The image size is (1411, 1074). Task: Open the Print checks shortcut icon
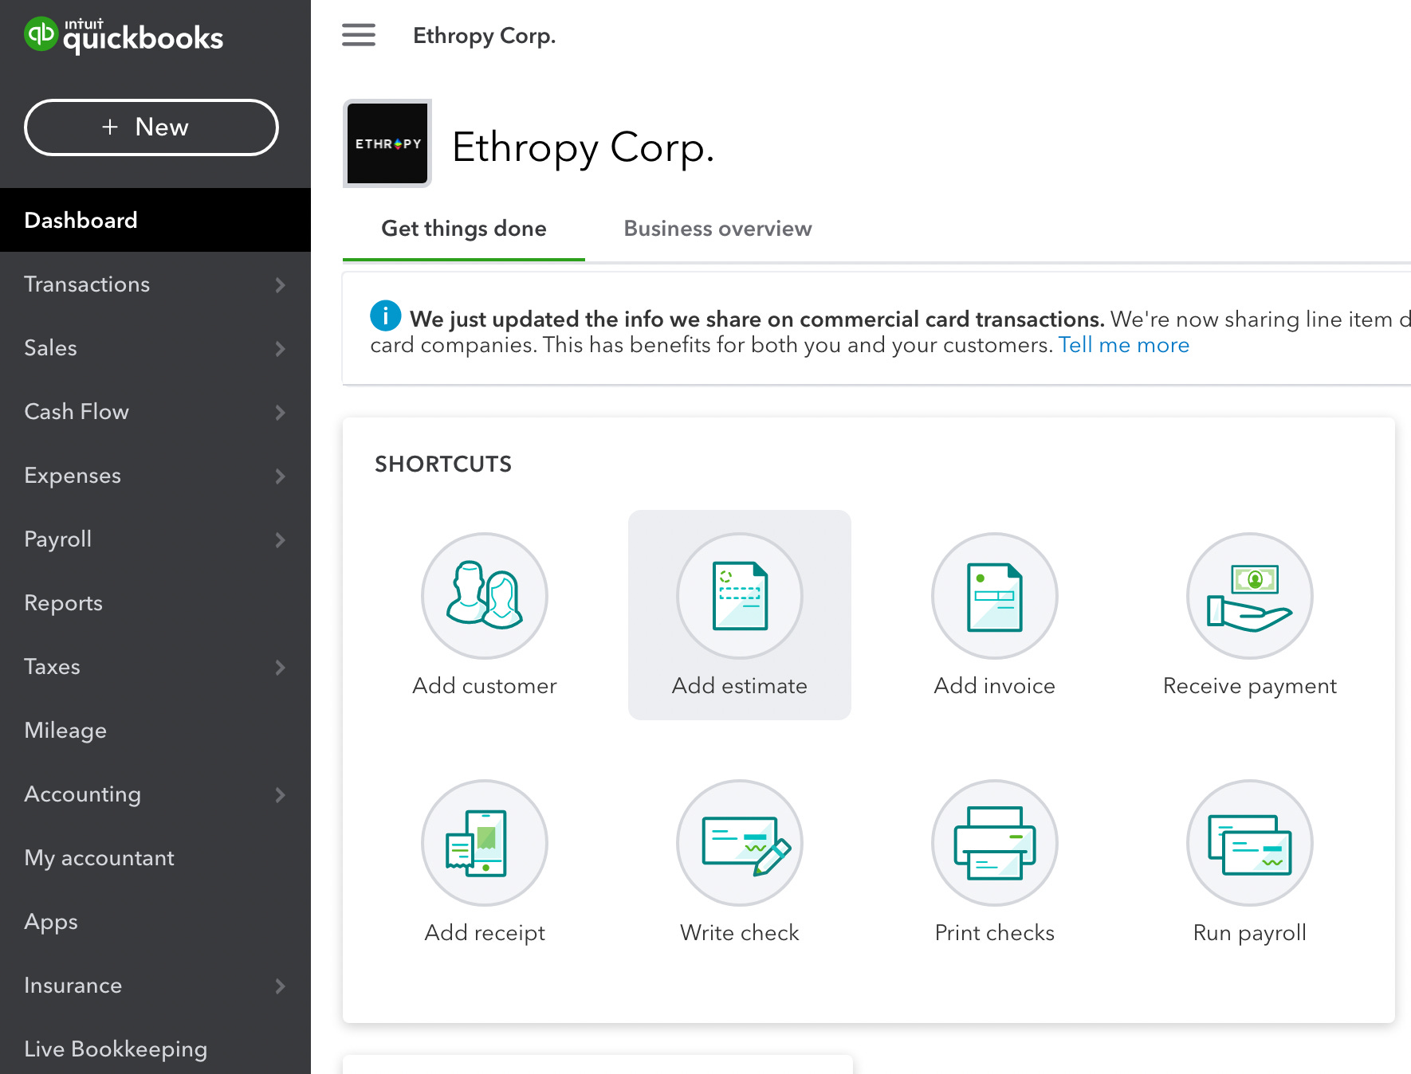[995, 843]
